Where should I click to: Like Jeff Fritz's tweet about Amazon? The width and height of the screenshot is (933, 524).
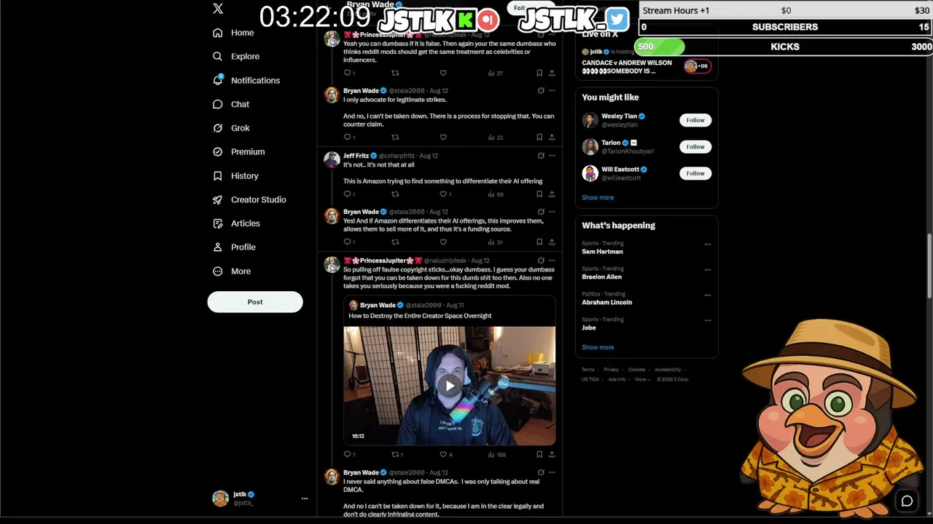pyautogui.click(x=443, y=194)
